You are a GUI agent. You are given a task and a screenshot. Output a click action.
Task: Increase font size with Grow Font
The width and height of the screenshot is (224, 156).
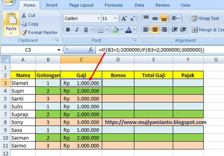(124, 18)
